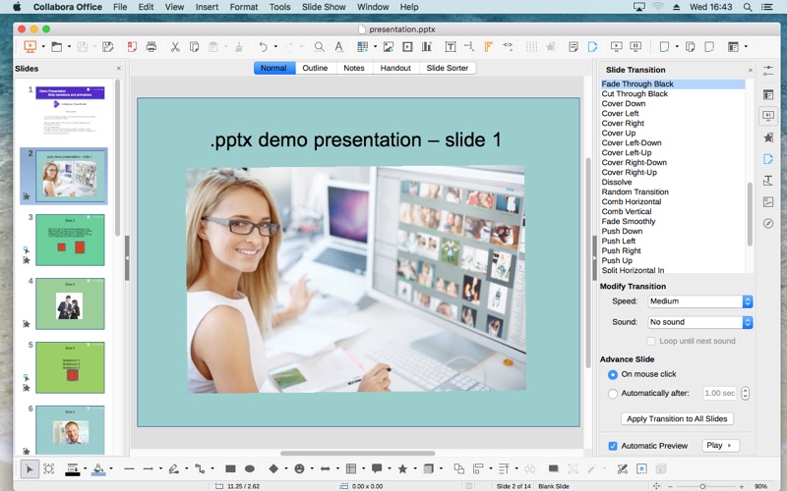This screenshot has width=787, height=491.
Task: Close the Slides panel
Action: point(119,69)
